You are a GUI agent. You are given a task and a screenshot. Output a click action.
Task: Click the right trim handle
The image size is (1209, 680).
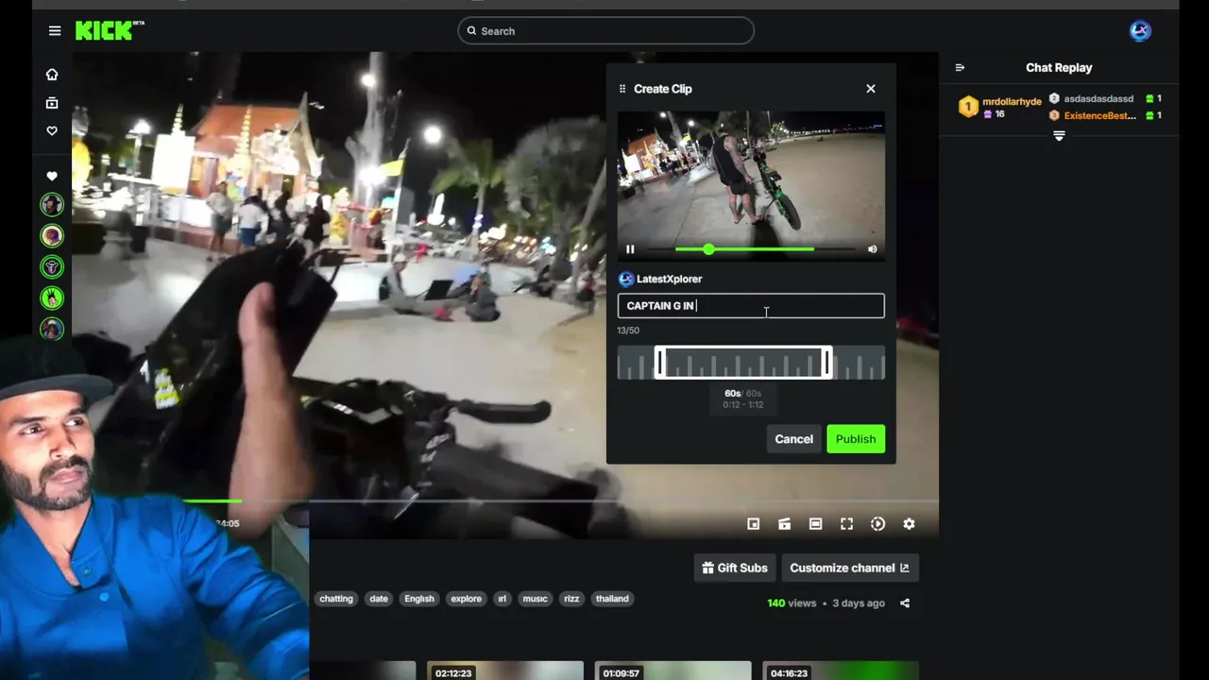[827, 363]
